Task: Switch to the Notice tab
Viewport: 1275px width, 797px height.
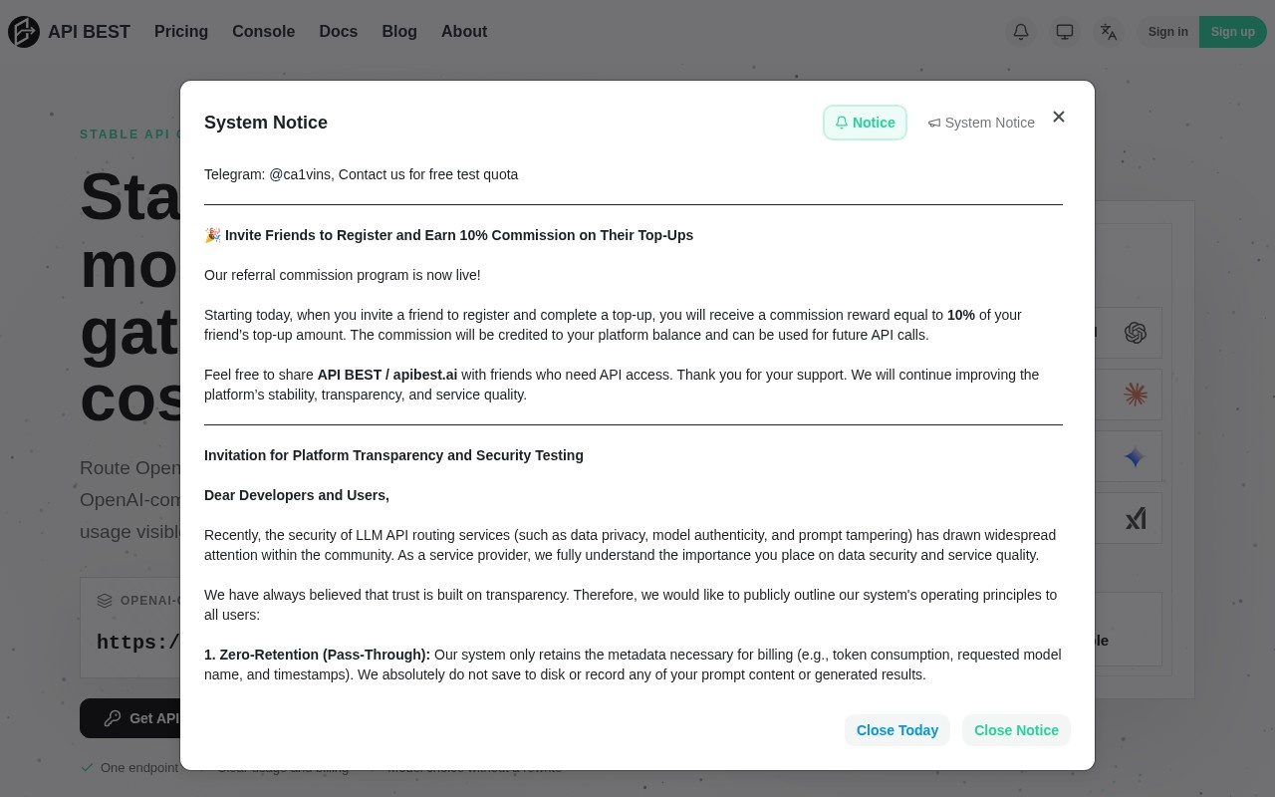Action: tap(865, 123)
